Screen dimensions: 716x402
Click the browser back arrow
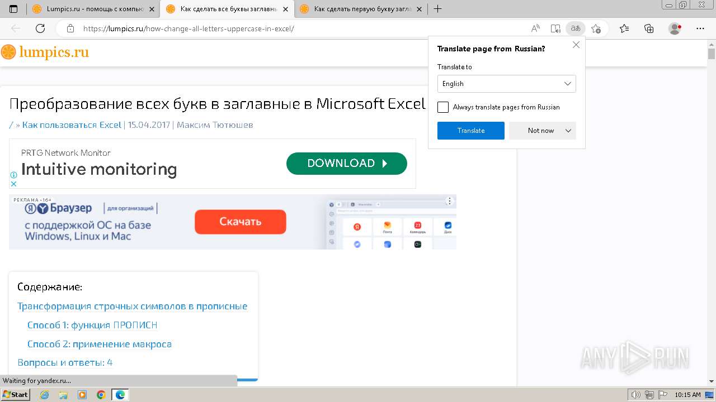[x=16, y=28]
